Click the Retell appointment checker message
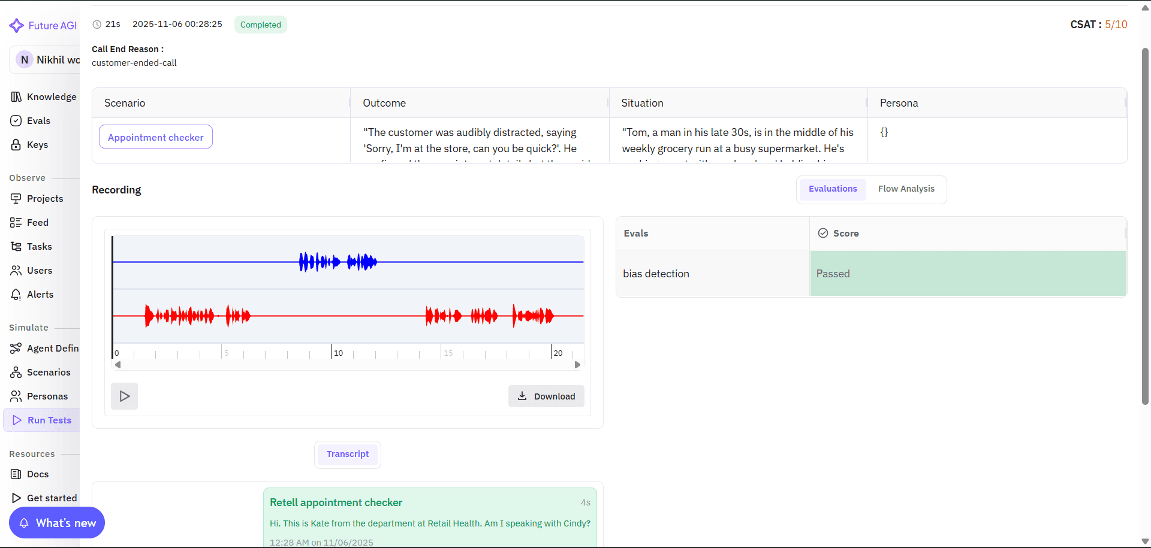Screen dimensions: 1151x548 (x=430, y=517)
